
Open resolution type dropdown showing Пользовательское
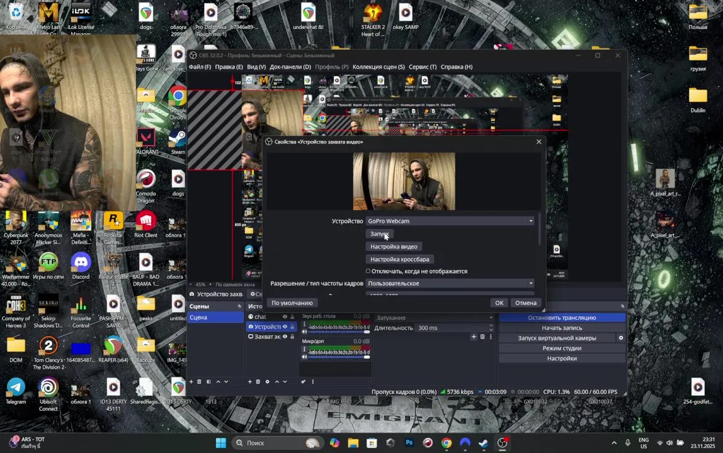(x=450, y=283)
